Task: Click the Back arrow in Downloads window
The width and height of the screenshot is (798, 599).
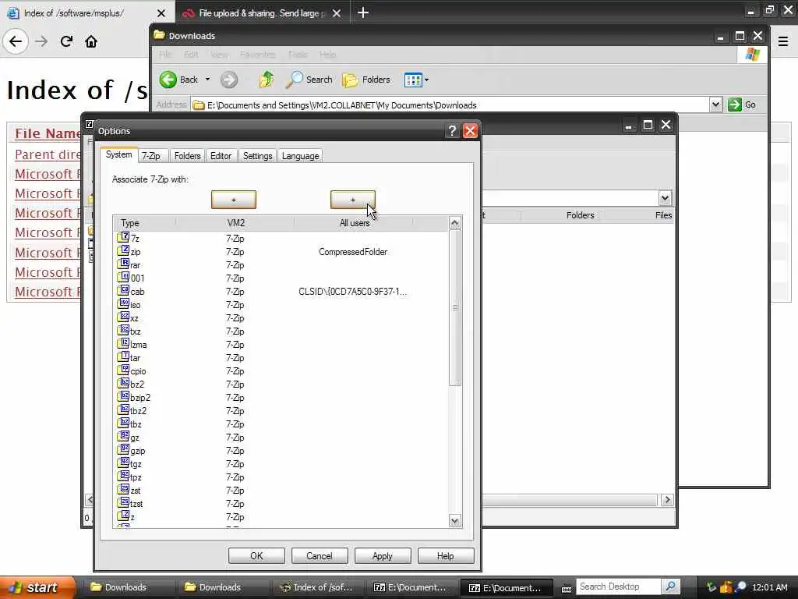Action: [x=168, y=80]
